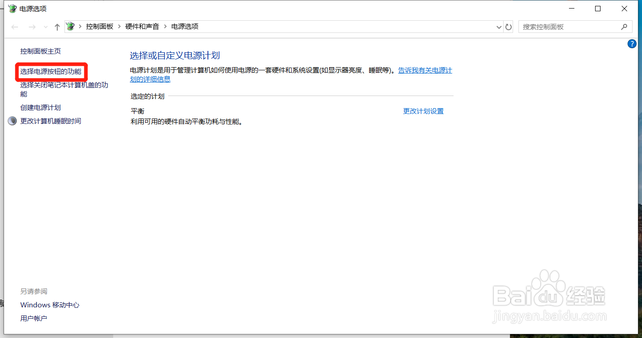Click the back navigation arrow
This screenshot has height=338, width=642.
pos(14,27)
